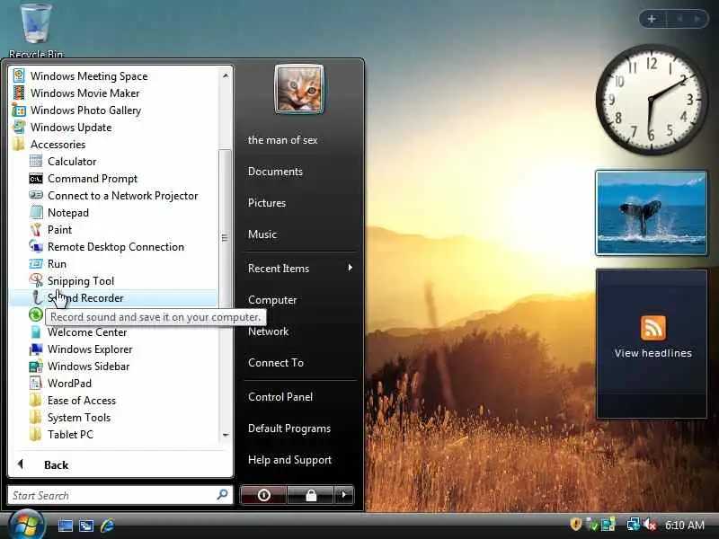Image resolution: width=719 pixels, height=539 pixels.
Task: Click View headlines in feed gadget
Action: [653, 353]
